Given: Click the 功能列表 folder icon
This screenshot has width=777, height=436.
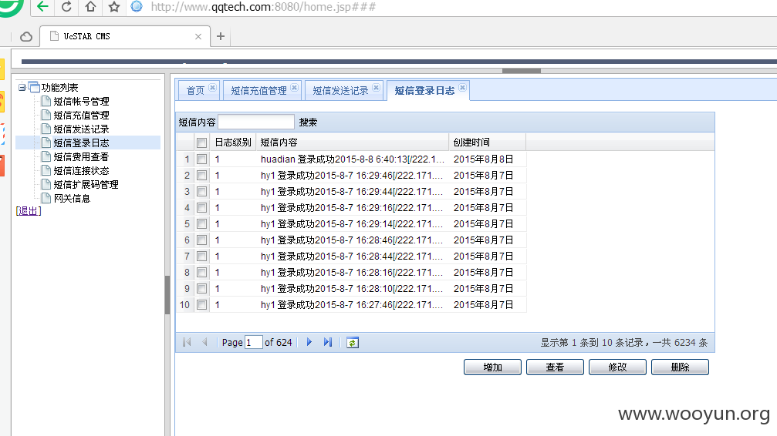Looking at the screenshot, I should pos(34,87).
